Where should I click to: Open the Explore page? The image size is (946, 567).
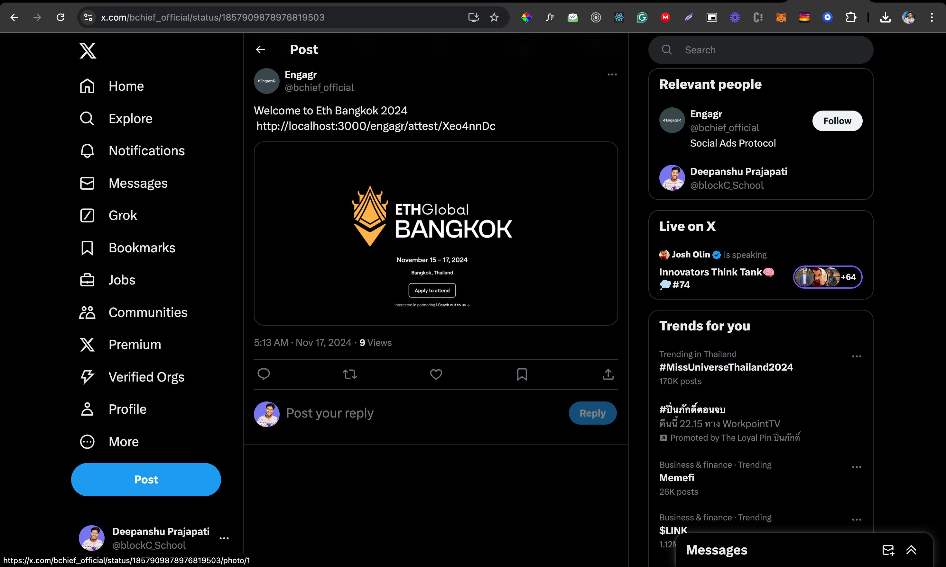116,119
